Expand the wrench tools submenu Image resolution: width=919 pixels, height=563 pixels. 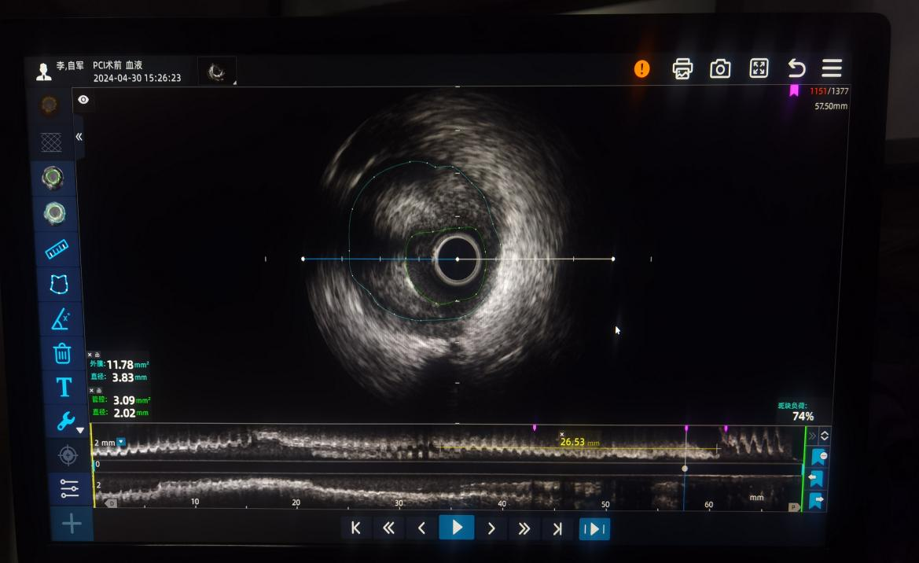[67, 422]
